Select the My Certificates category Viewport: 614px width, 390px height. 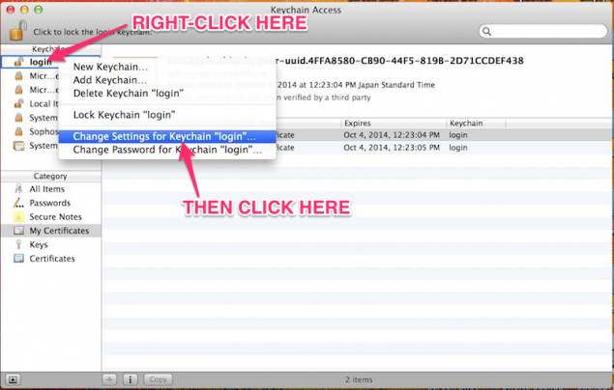(51, 231)
